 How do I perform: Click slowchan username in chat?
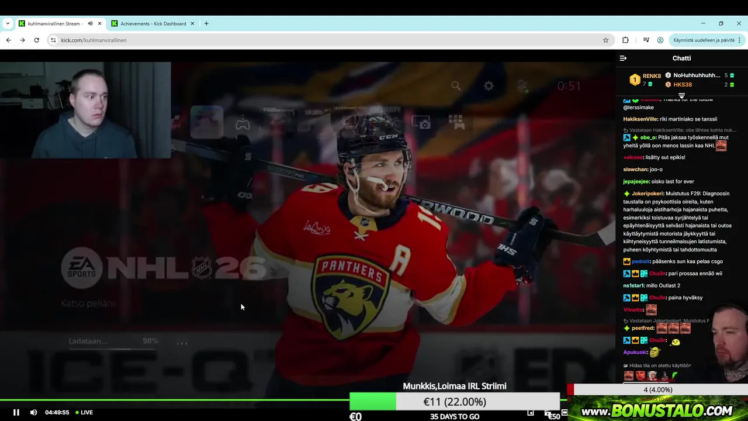[x=636, y=170]
